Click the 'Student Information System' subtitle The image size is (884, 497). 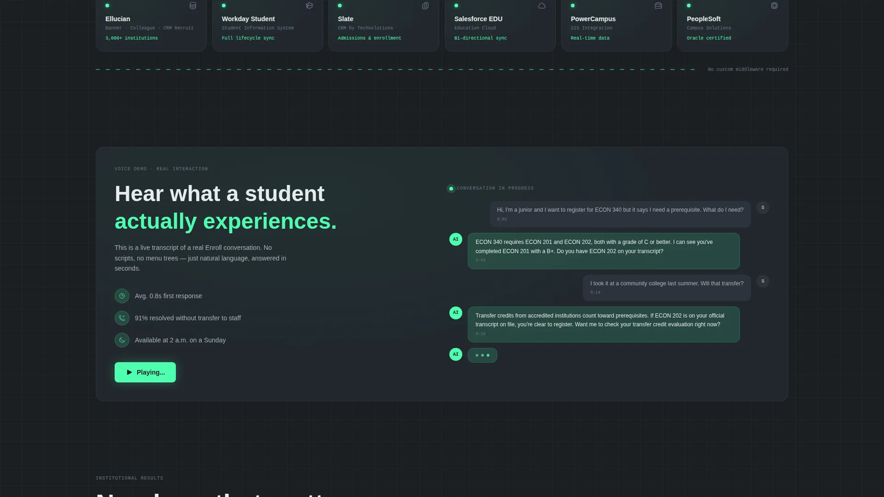(258, 28)
